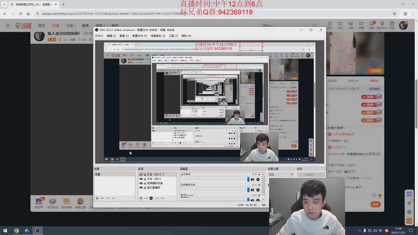The height and width of the screenshot is (235, 418).
Task: Remove the selected scene with the minus icon in the scenes panel
Action: tap(102, 198)
